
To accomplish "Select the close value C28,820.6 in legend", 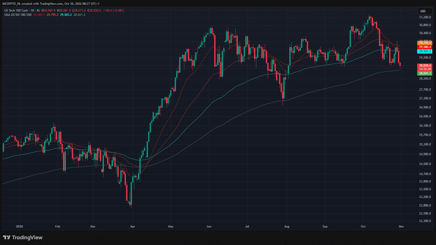I will (94, 11).
